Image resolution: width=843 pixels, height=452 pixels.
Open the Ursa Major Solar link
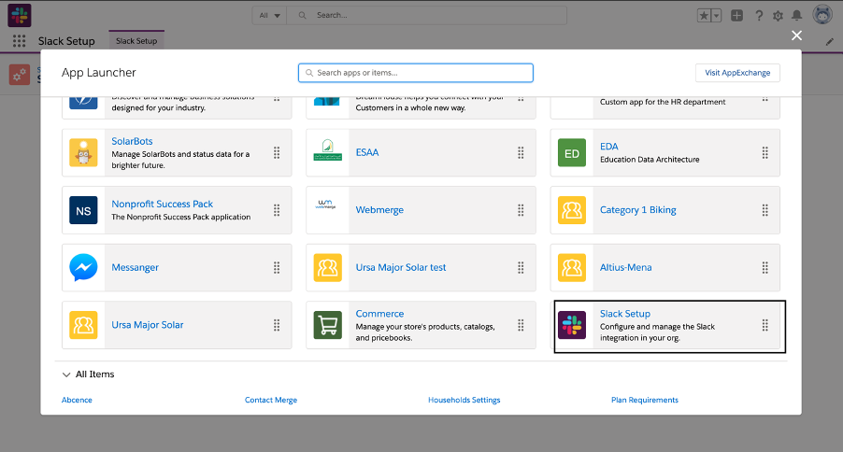[x=148, y=325]
